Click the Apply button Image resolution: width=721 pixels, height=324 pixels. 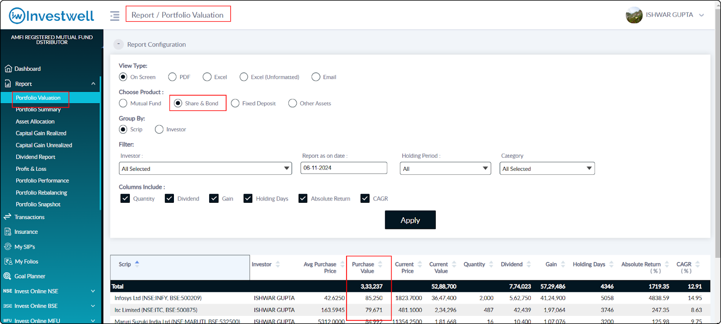(410, 220)
